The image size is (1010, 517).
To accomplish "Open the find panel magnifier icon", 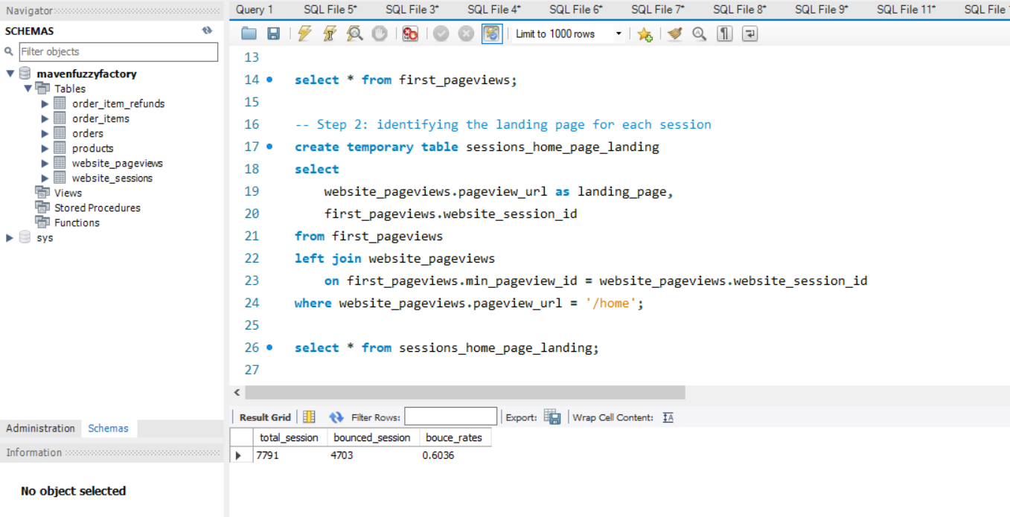I will click(699, 33).
